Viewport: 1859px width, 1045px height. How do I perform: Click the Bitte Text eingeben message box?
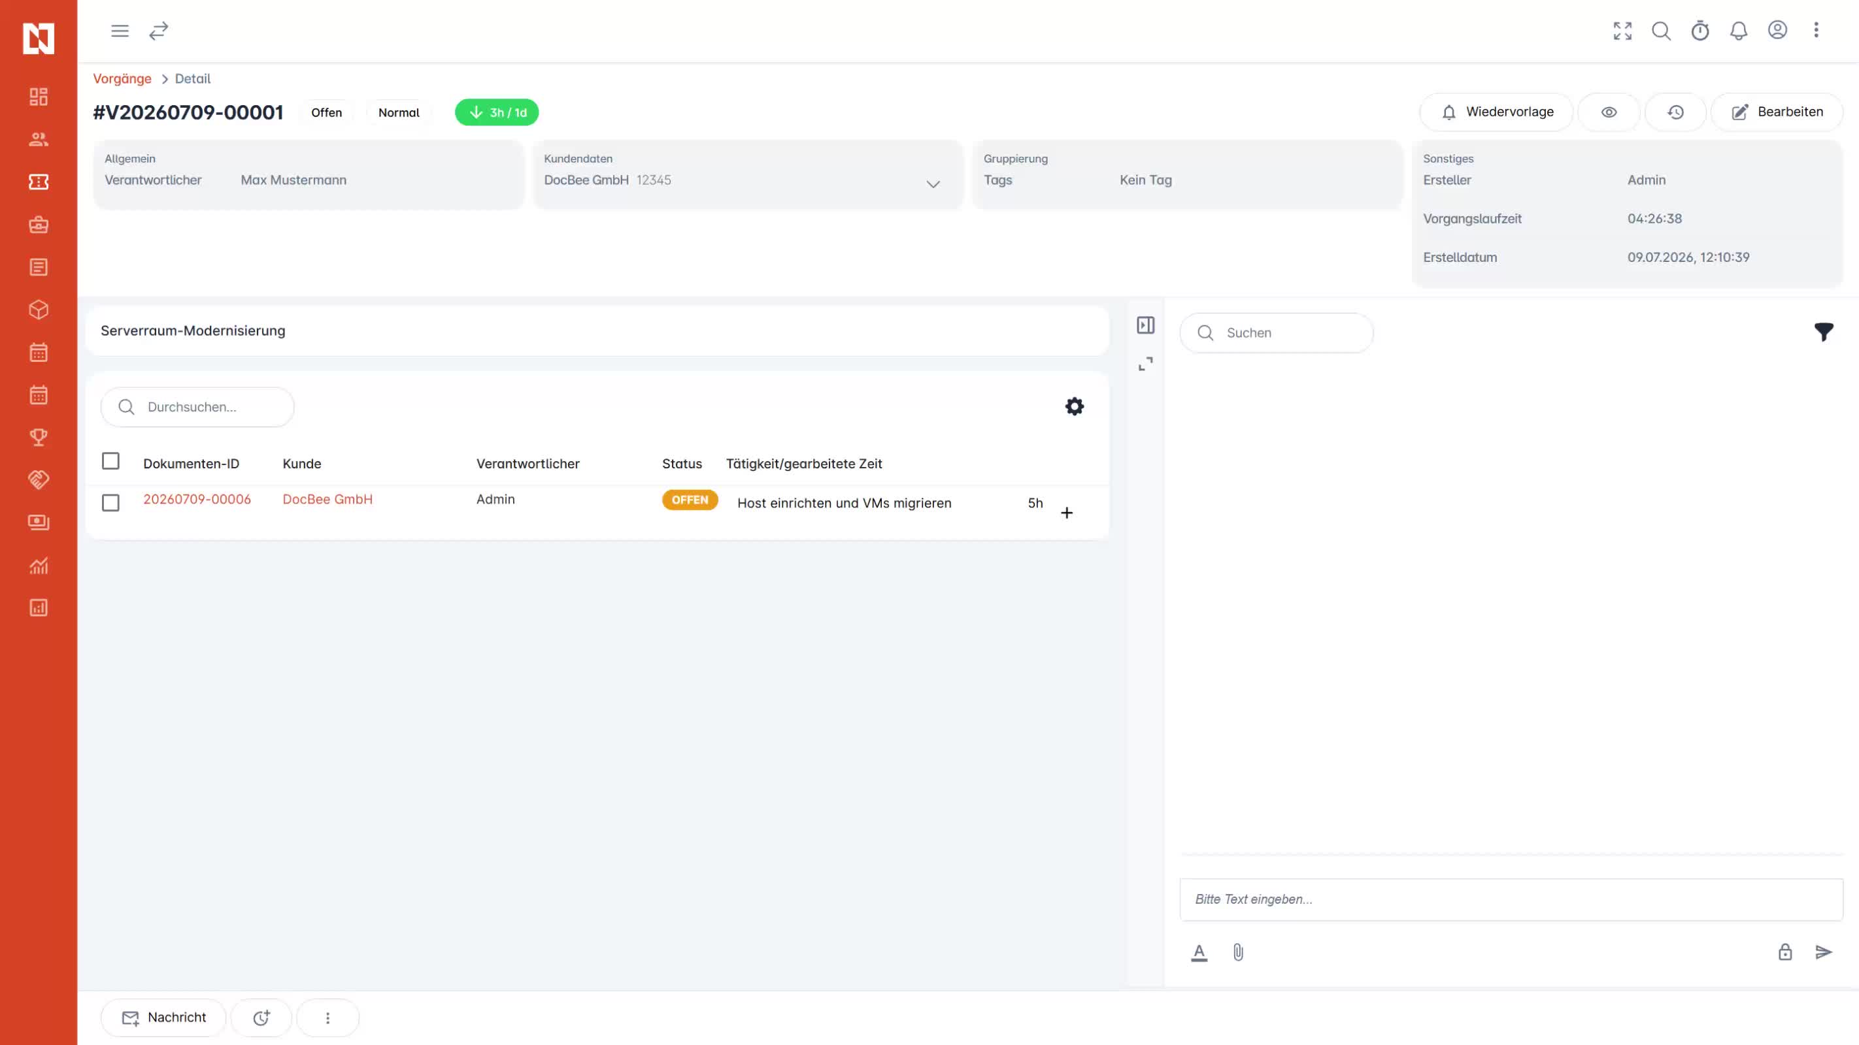tap(1511, 899)
